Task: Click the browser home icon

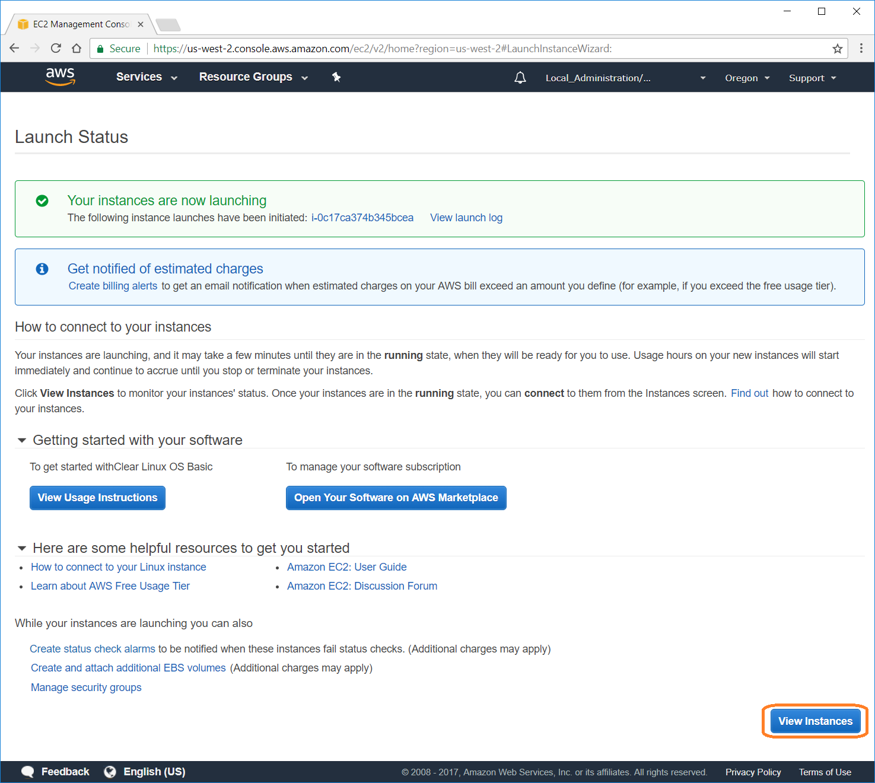Action: pyautogui.click(x=77, y=49)
